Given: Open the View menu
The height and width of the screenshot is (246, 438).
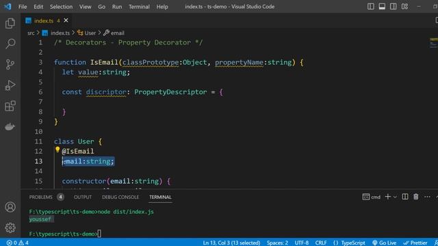Looking at the screenshot, I should (85, 7).
